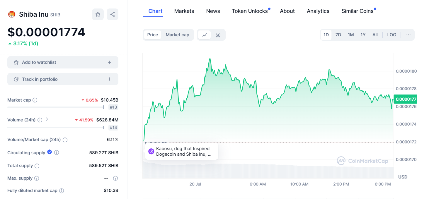
Task: Click the verified badge beside Circulating supply
Action: pos(50,152)
